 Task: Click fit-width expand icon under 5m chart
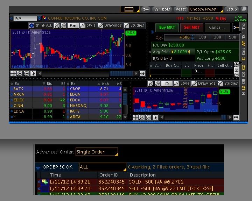click(x=142, y=73)
